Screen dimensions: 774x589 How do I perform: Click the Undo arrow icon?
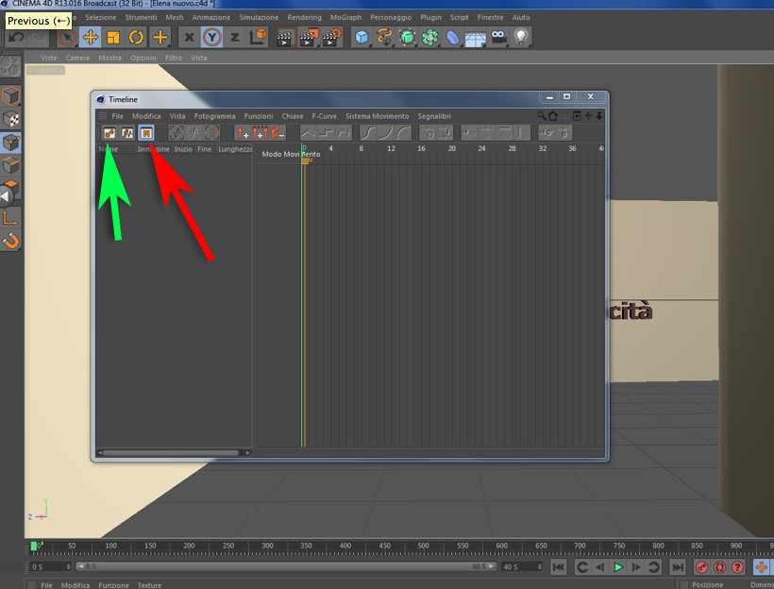pyautogui.click(x=16, y=38)
